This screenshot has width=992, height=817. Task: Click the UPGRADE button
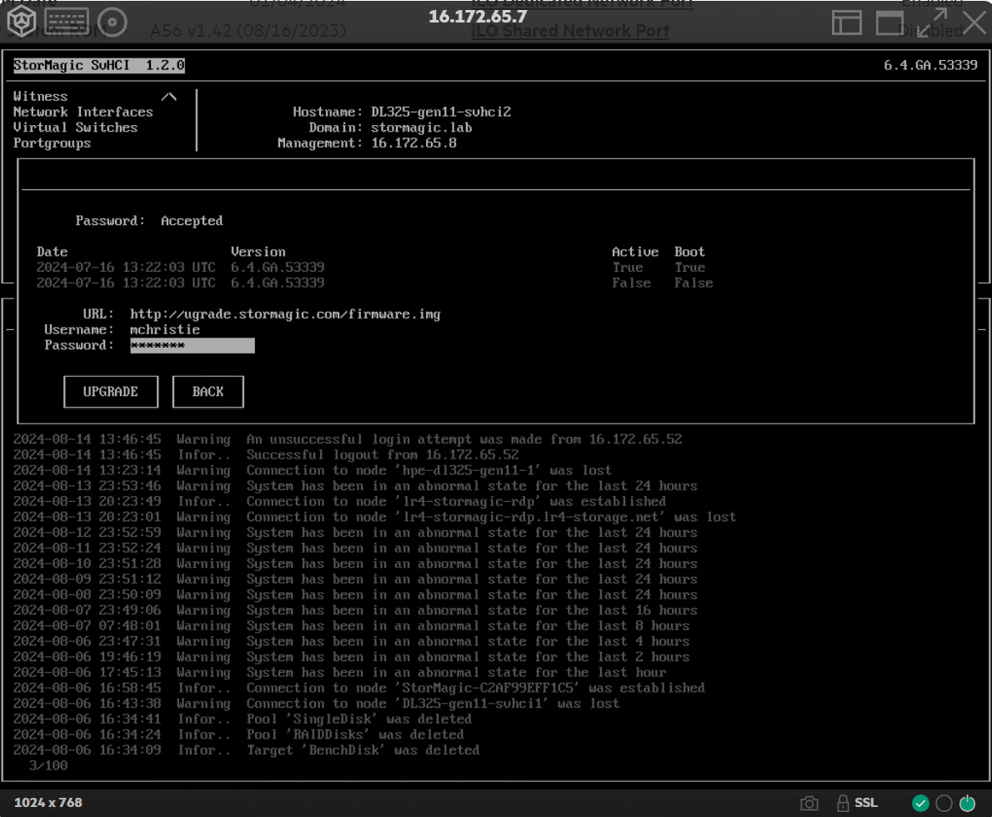[111, 392]
